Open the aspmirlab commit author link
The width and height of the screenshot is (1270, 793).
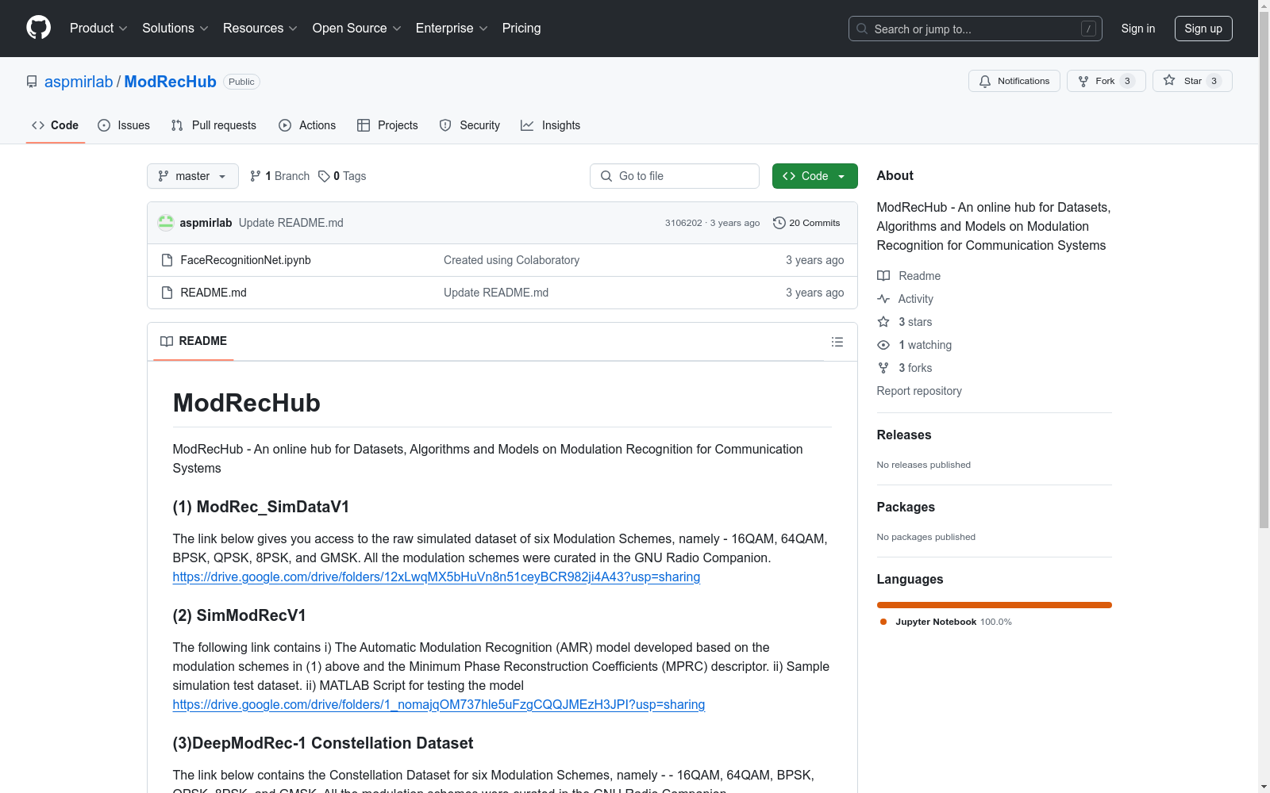(206, 223)
